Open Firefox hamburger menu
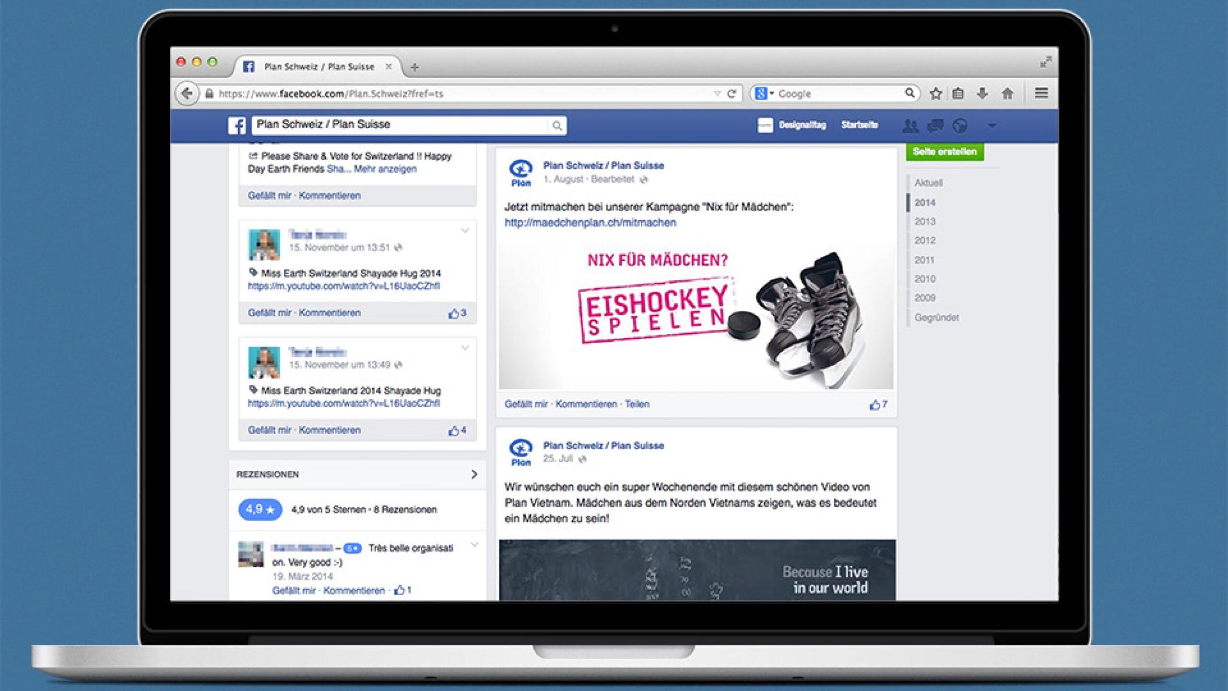 tap(1041, 93)
